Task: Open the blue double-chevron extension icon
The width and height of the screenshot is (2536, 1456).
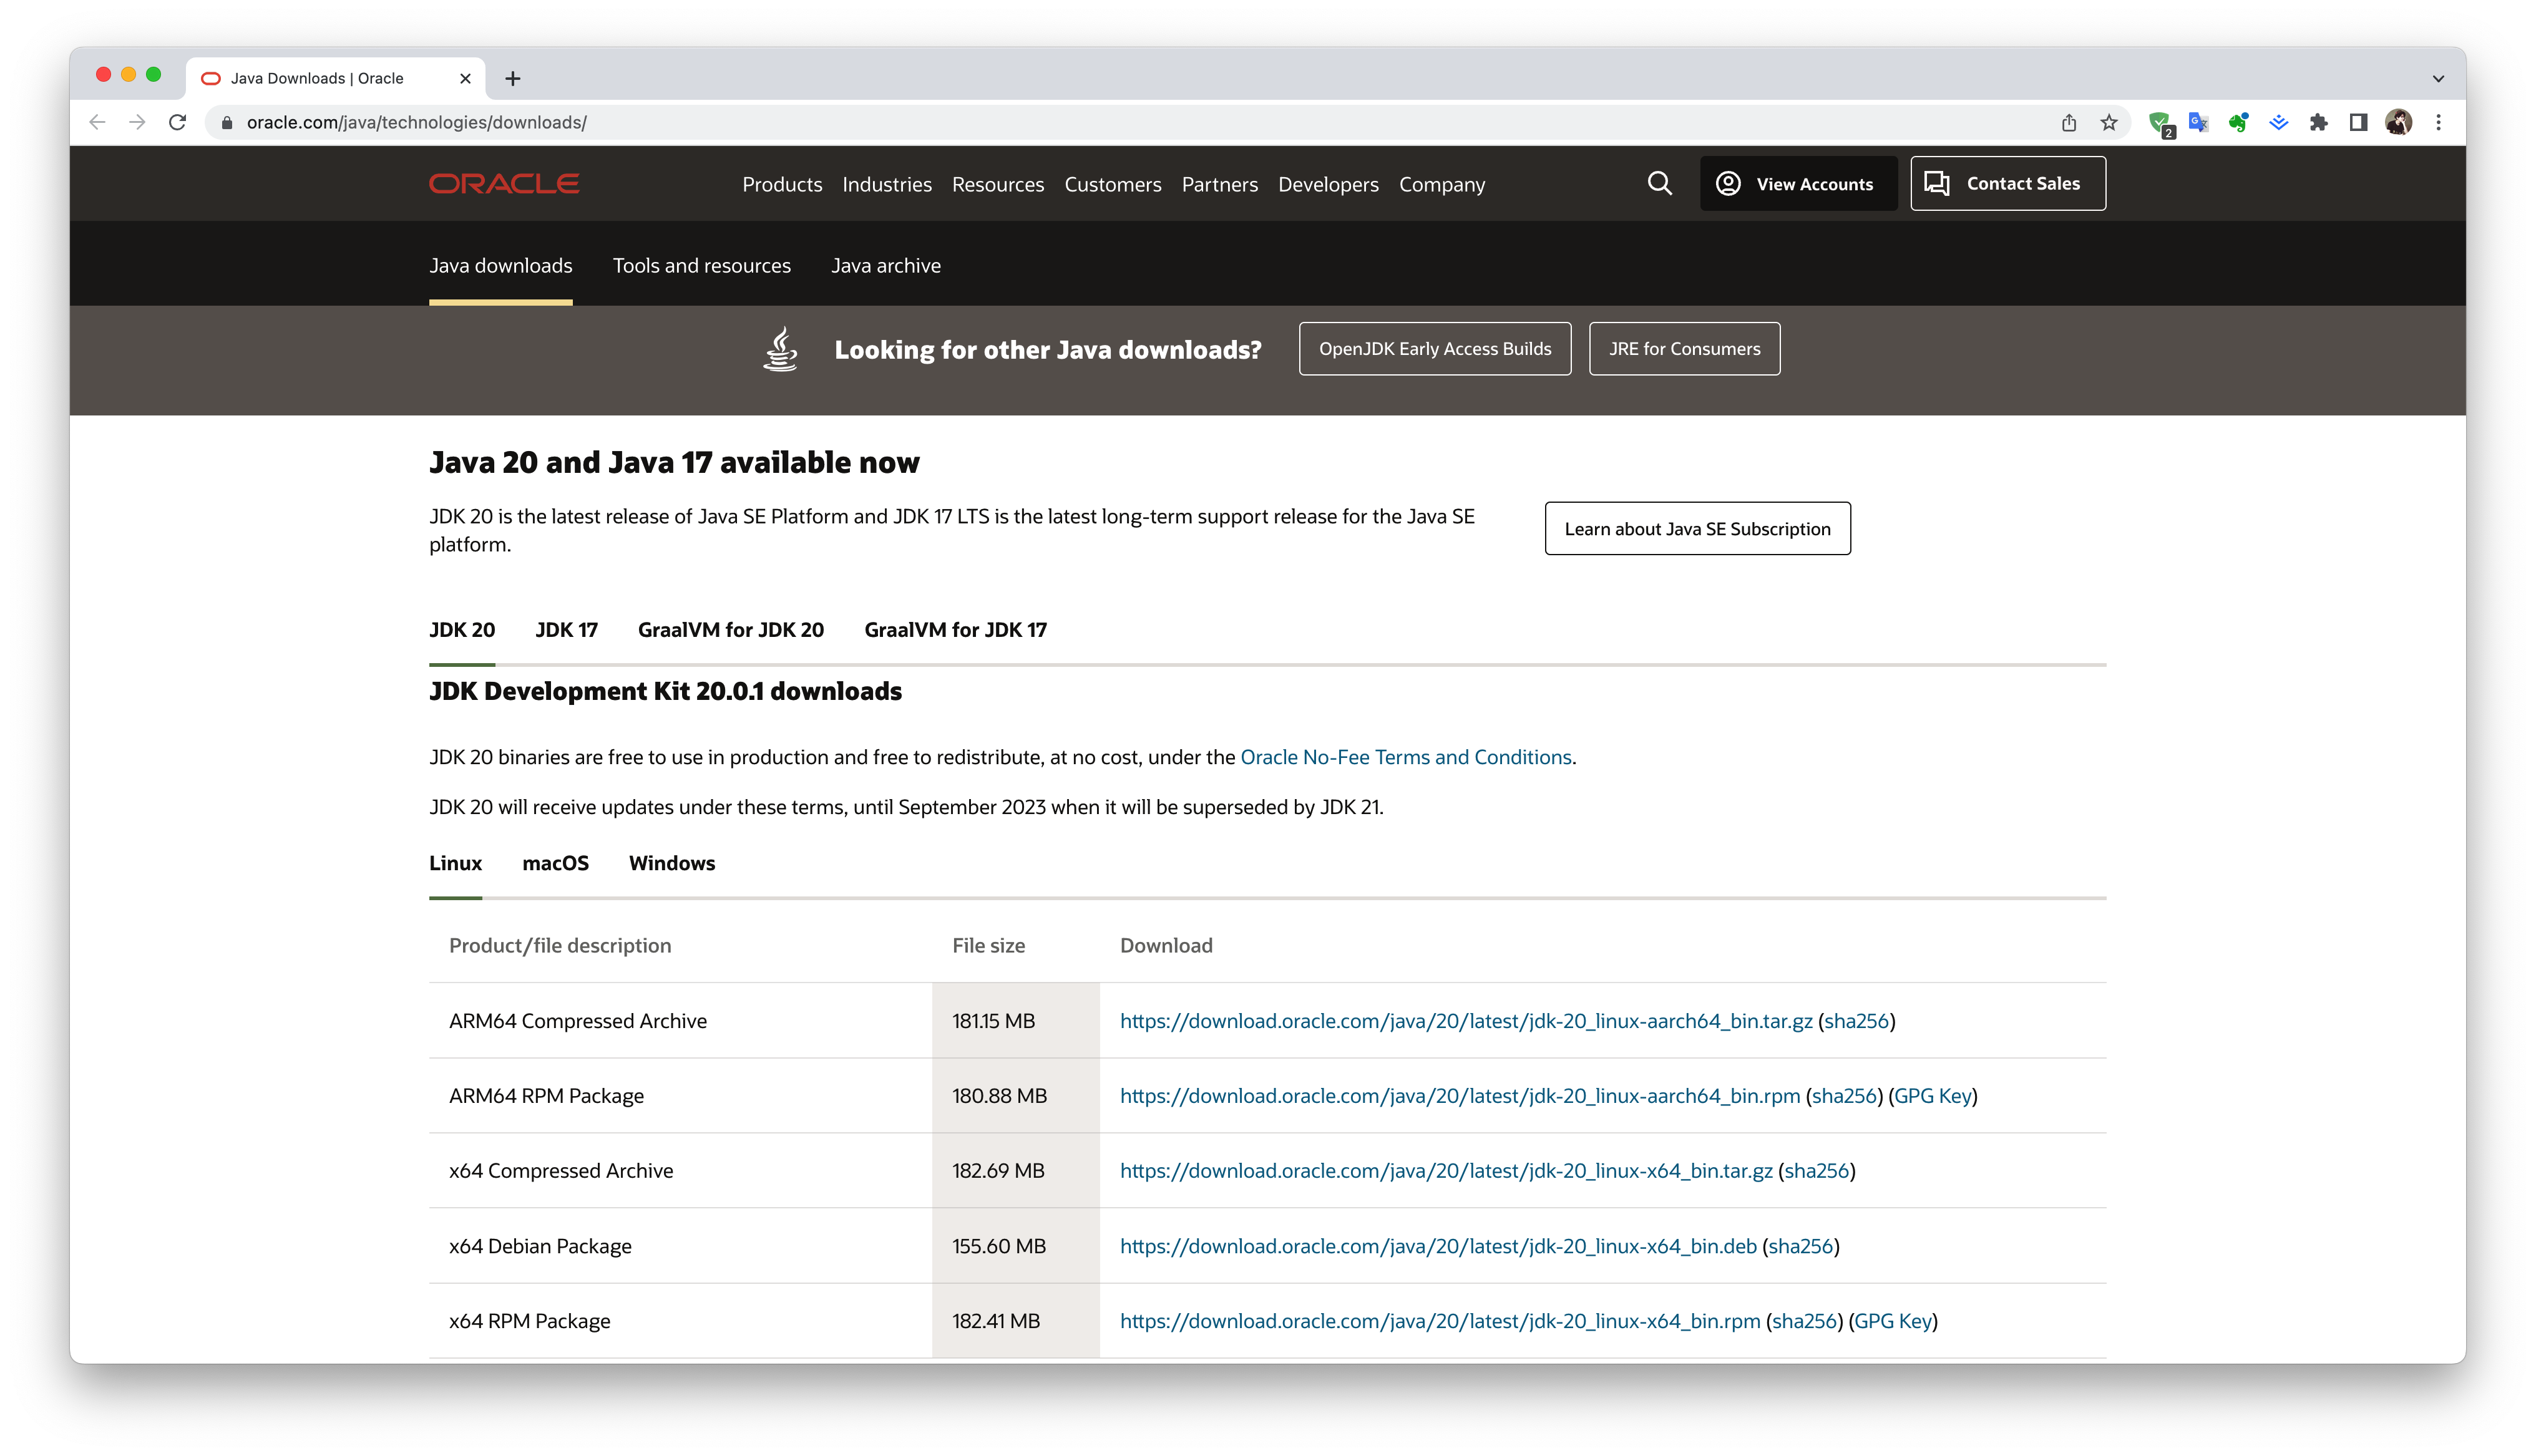Action: click(2278, 122)
